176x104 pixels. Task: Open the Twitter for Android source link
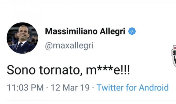133,87
